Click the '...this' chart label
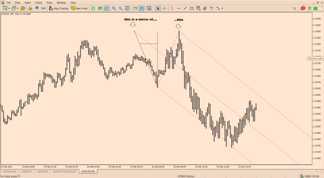The image size is (324, 178). [179, 20]
